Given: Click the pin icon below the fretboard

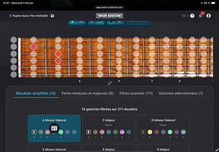Looking at the screenshot, I should (109, 83).
